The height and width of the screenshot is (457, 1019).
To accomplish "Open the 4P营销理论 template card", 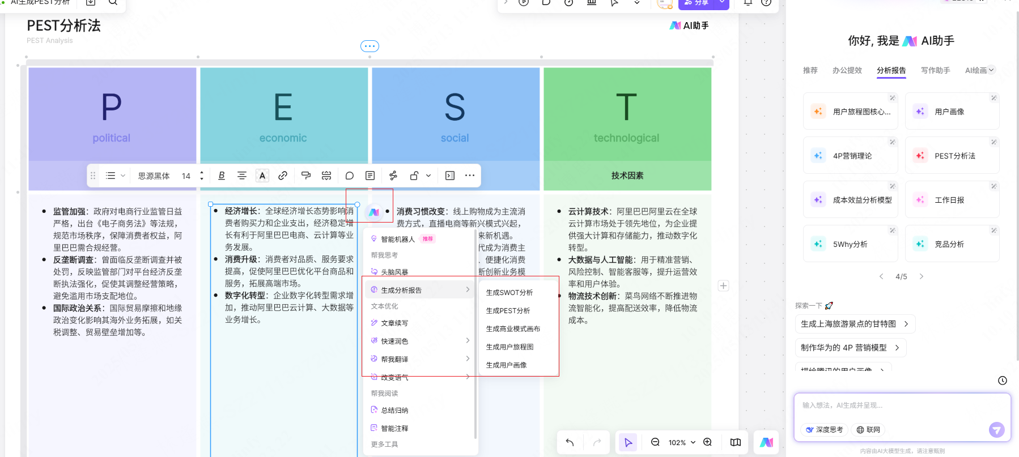I will tap(850, 156).
